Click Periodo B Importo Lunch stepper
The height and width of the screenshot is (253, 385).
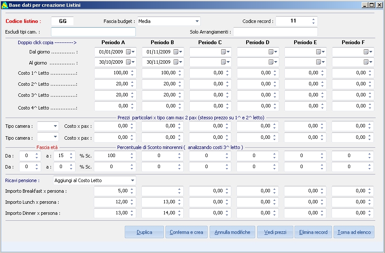point(179,202)
